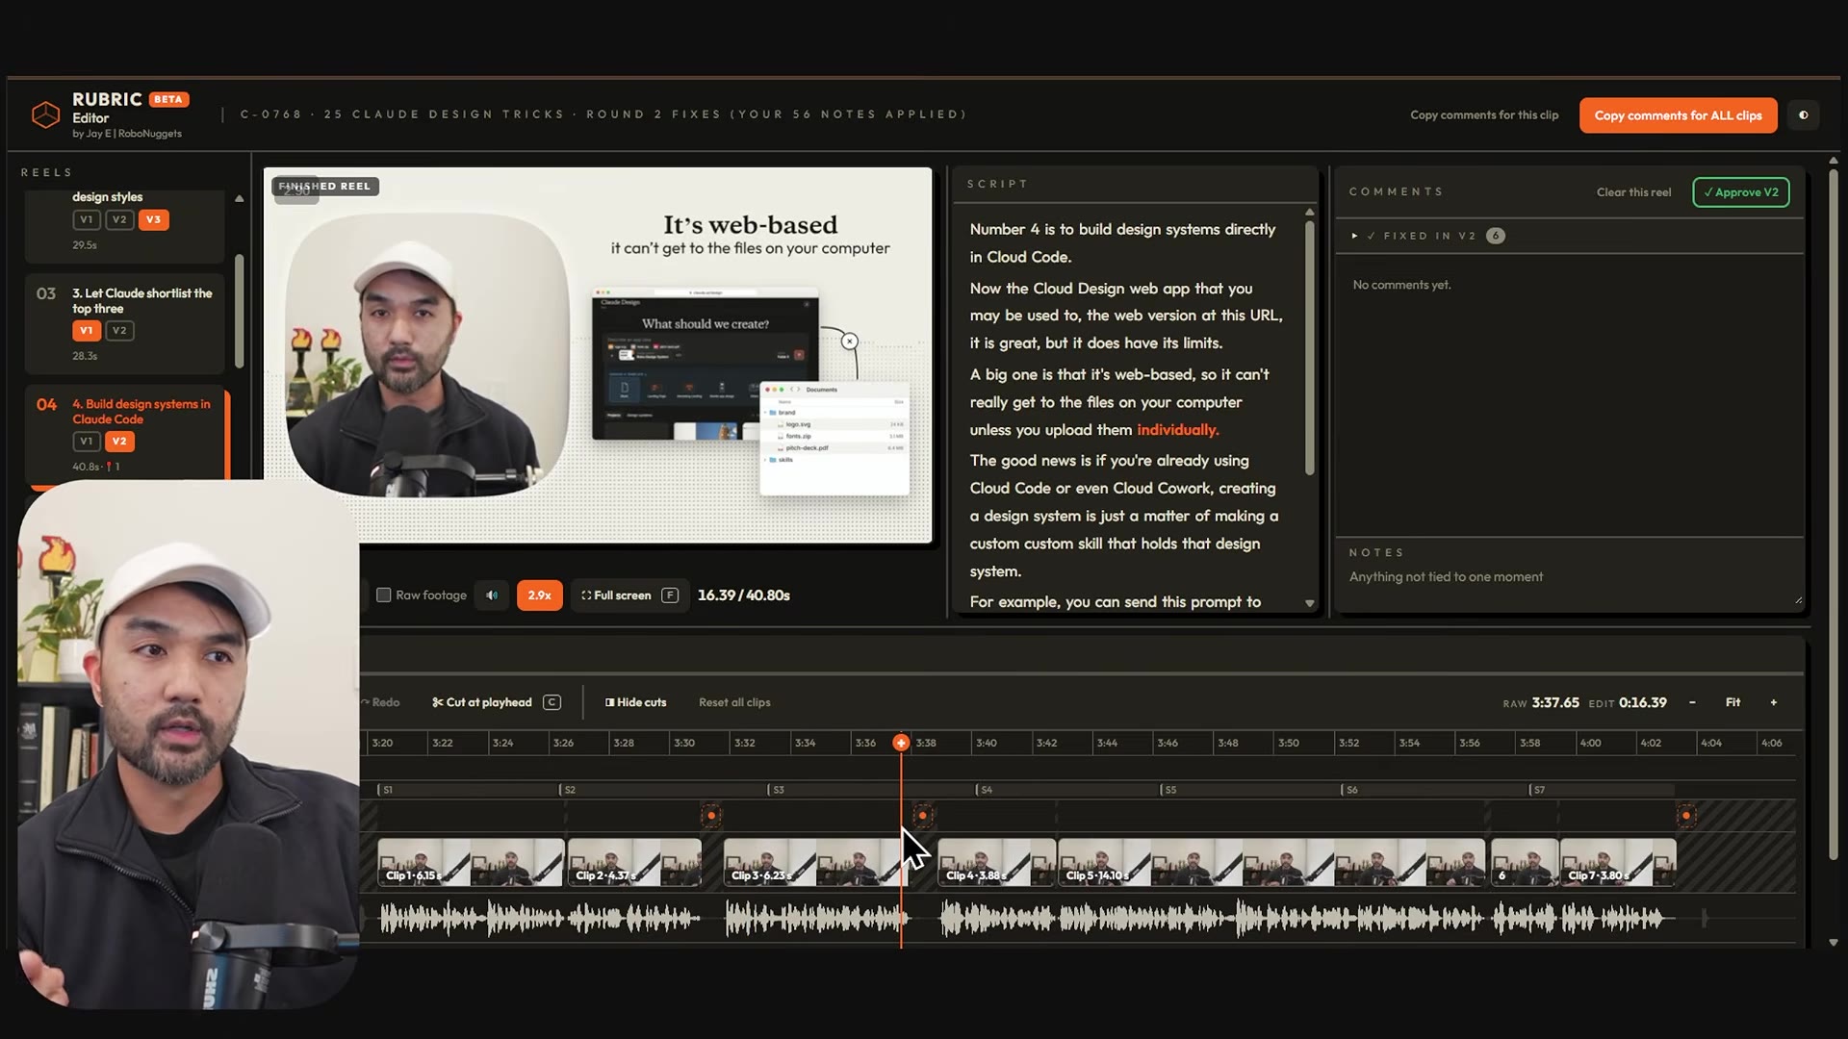
Task: Click the script panel scrollbar thumb
Action: coord(1309,346)
